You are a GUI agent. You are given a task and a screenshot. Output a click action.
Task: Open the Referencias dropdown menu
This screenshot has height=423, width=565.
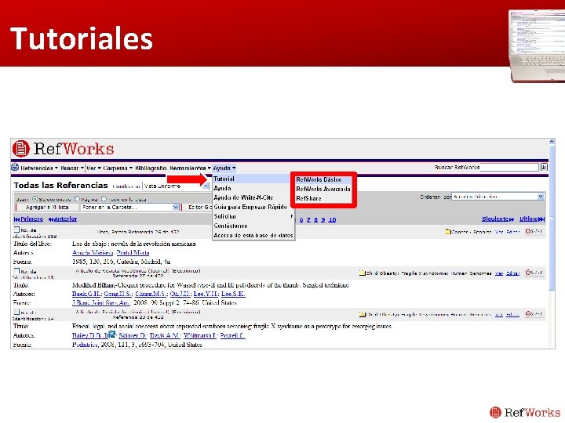pyautogui.click(x=39, y=168)
